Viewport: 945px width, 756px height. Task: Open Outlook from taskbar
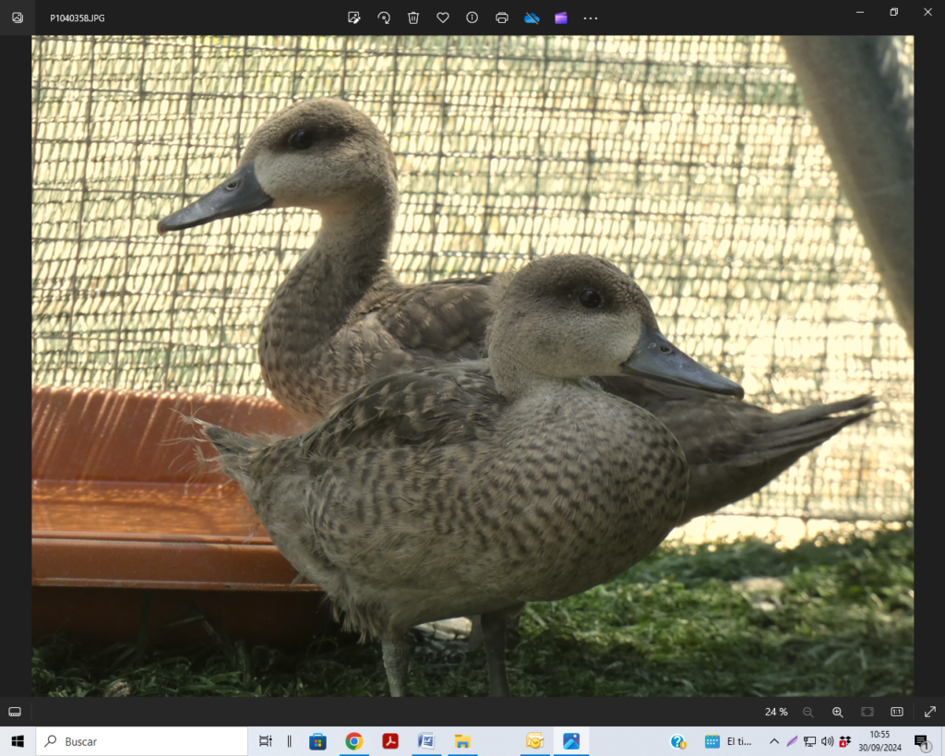tap(534, 741)
